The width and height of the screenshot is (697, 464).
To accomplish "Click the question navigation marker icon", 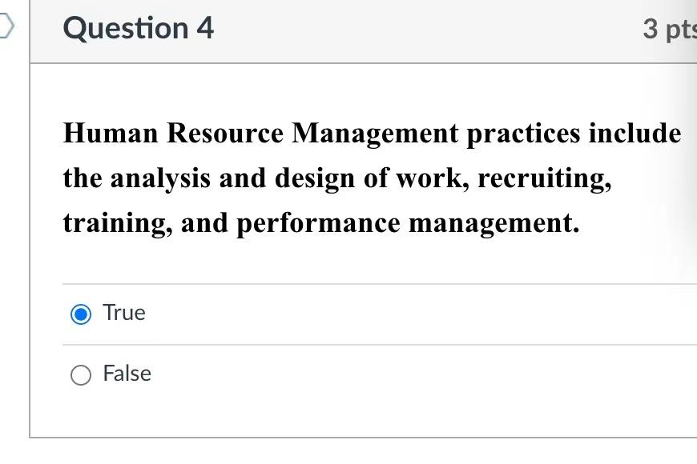I will 6,24.
